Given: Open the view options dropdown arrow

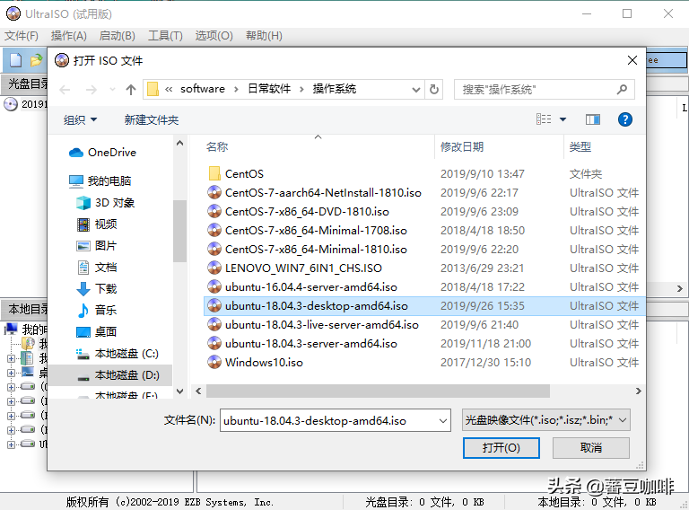Looking at the screenshot, I should (x=563, y=119).
